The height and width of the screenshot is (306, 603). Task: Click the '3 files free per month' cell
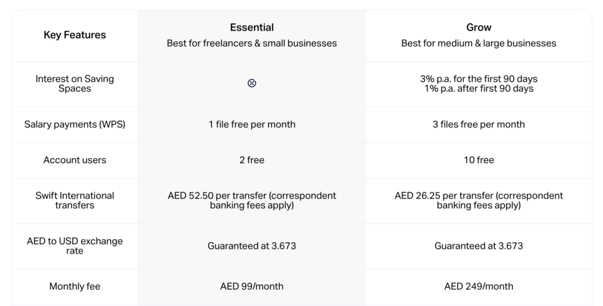(478, 124)
